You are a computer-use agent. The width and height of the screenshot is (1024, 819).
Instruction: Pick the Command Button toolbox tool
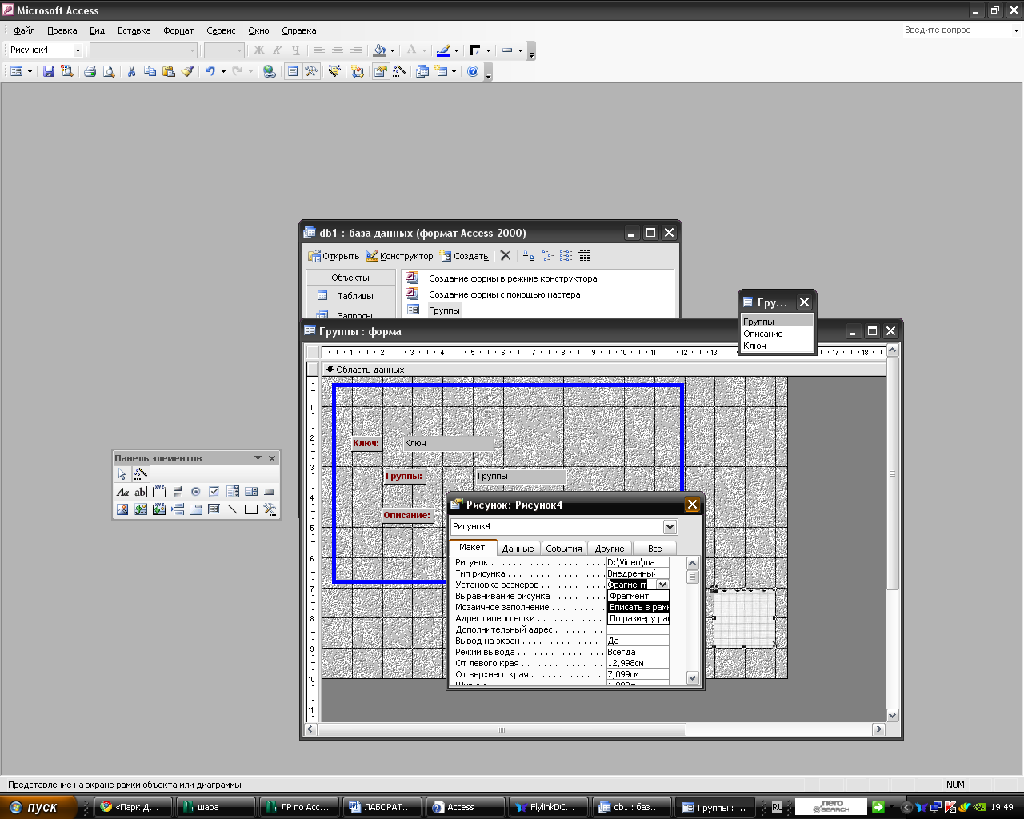tap(270, 492)
